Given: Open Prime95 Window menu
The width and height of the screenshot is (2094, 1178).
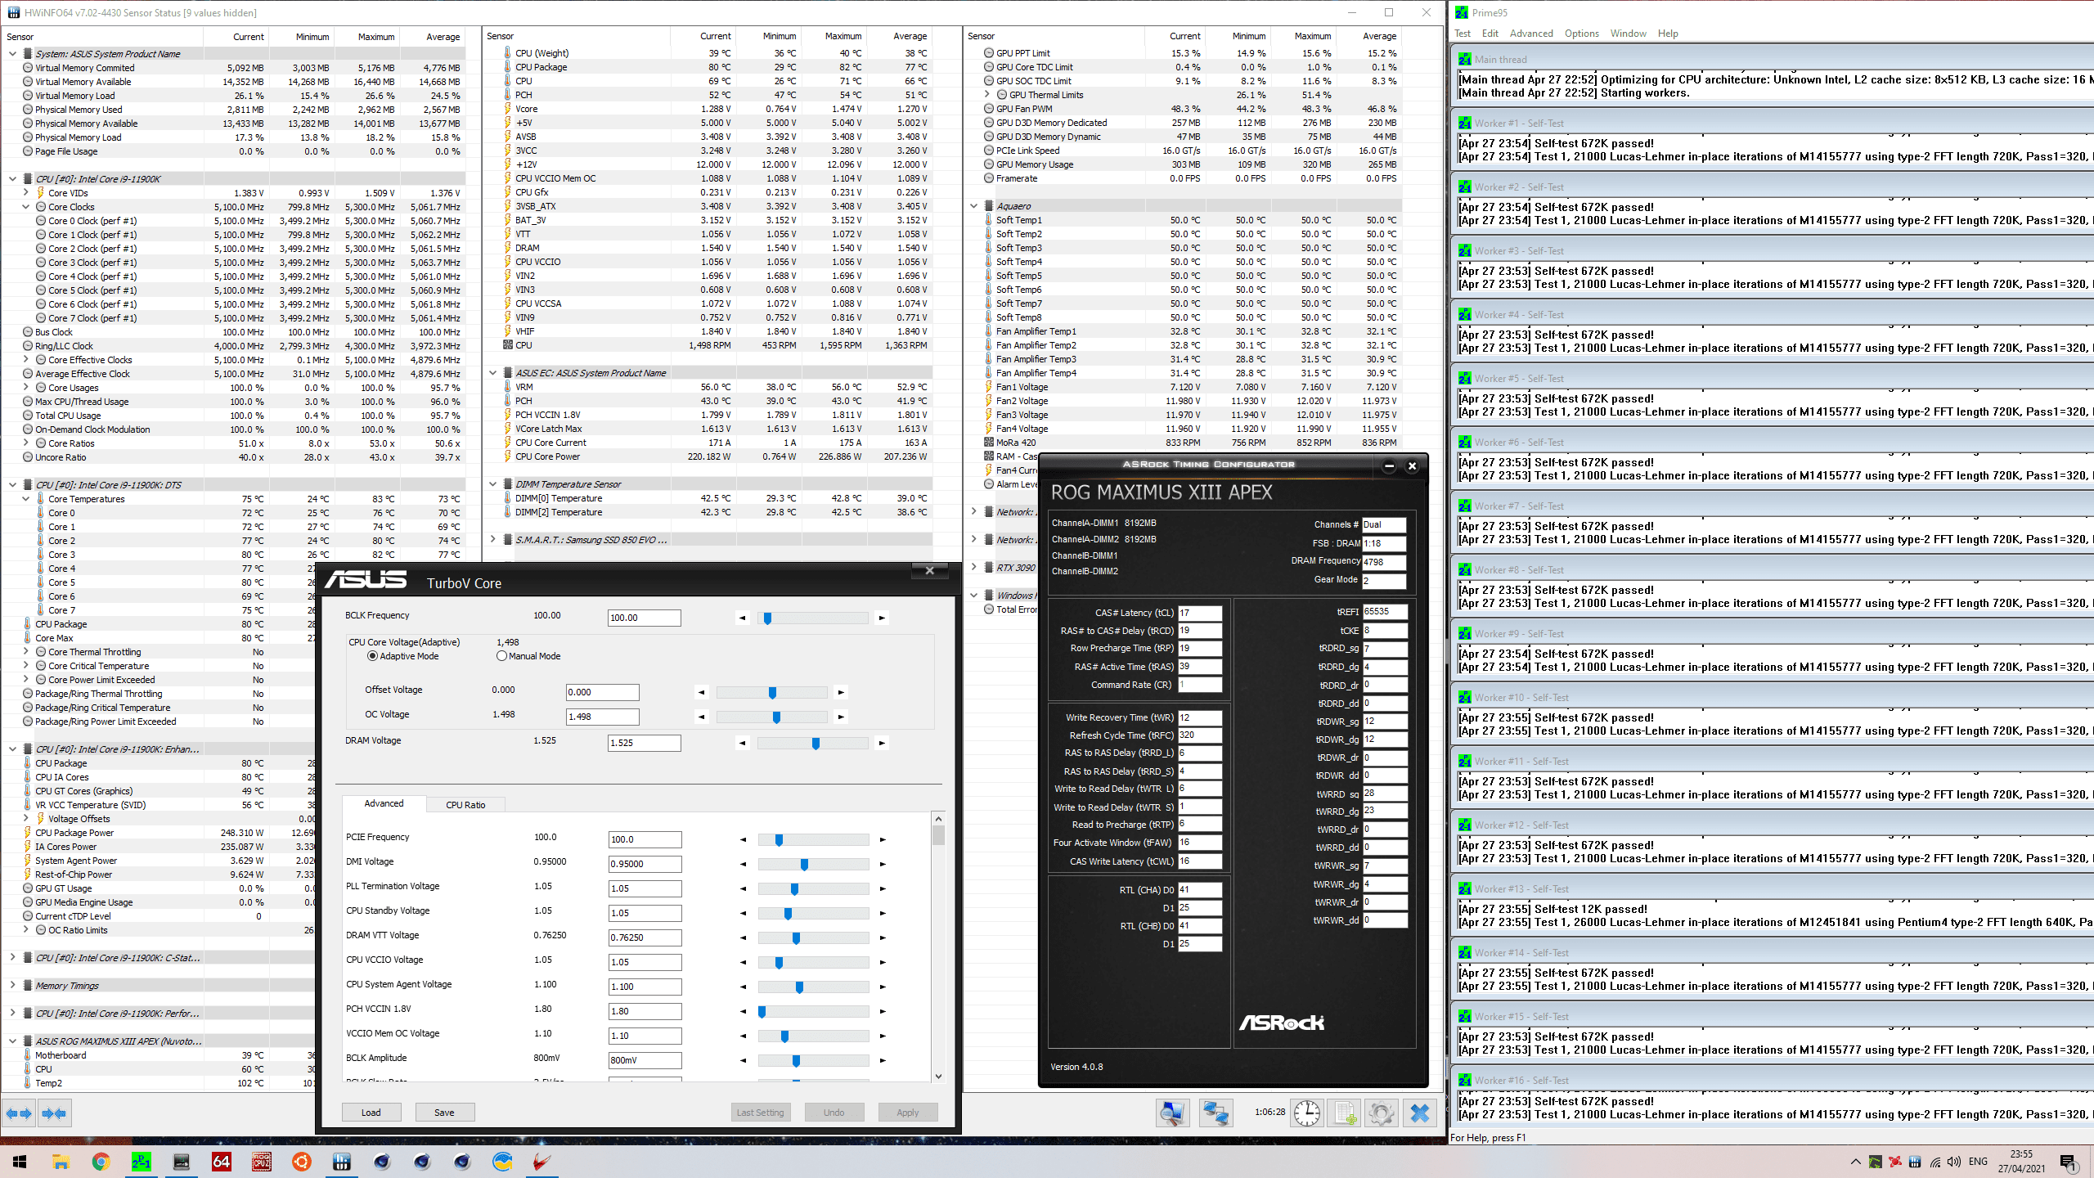Looking at the screenshot, I should 1629,34.
